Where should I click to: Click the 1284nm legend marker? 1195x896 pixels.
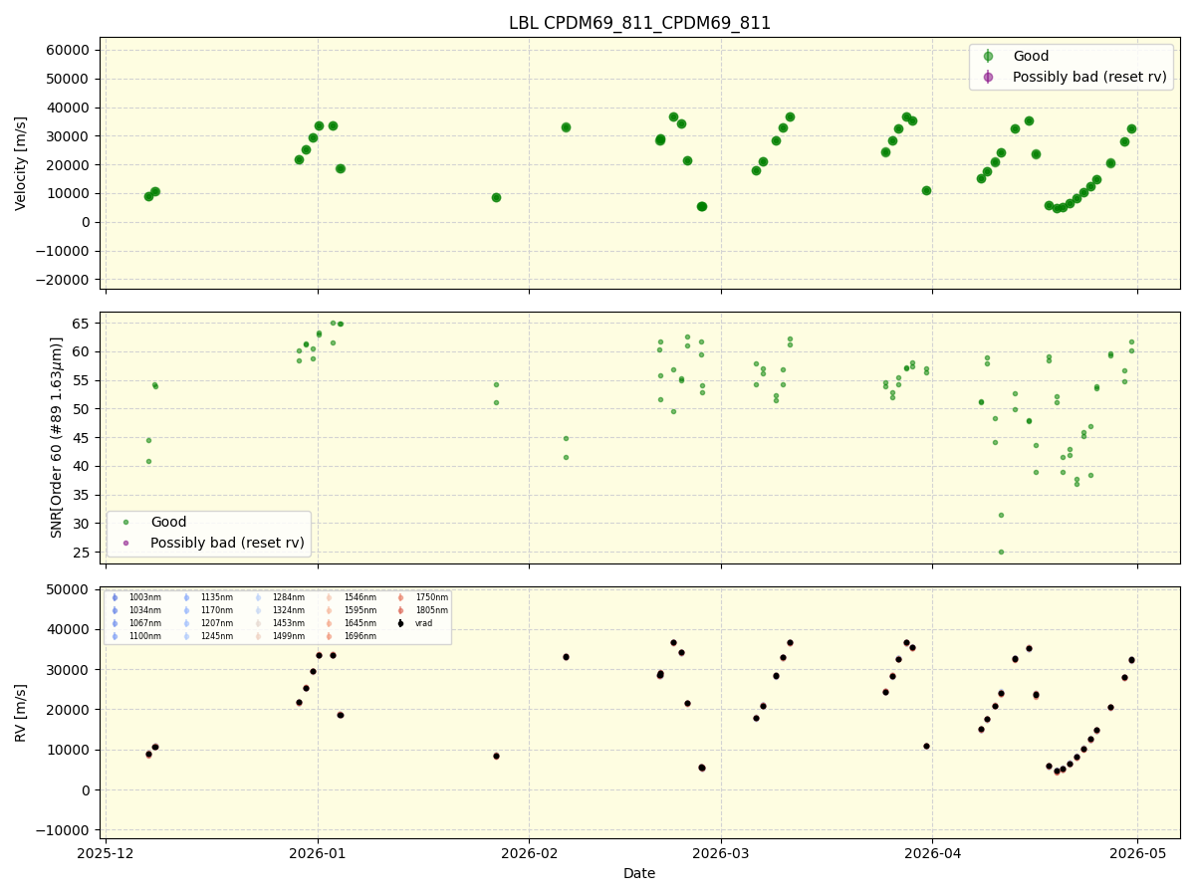tap(259, 597)
